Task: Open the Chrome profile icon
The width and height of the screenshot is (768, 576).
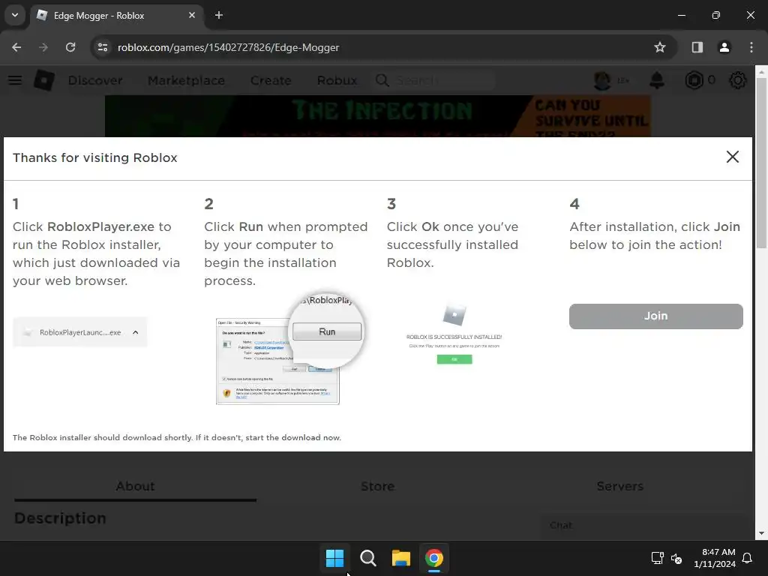Action: [724, 47]
